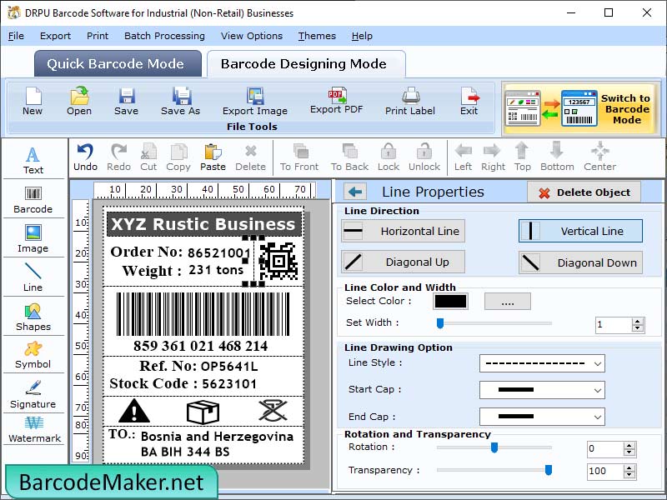The image size is (667, 500).
Task: Expand the Start Cap dropdown
Action: click(x=542, y=390)
